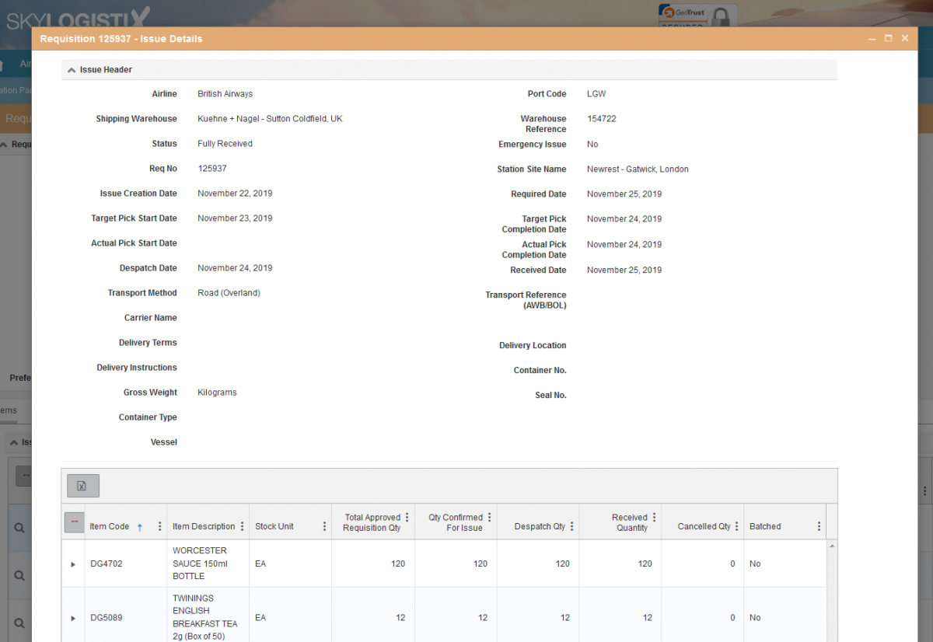Sort the grid by the Stock Unit header
This screenshot has height=642, width=933.
[x=274, y=525]
